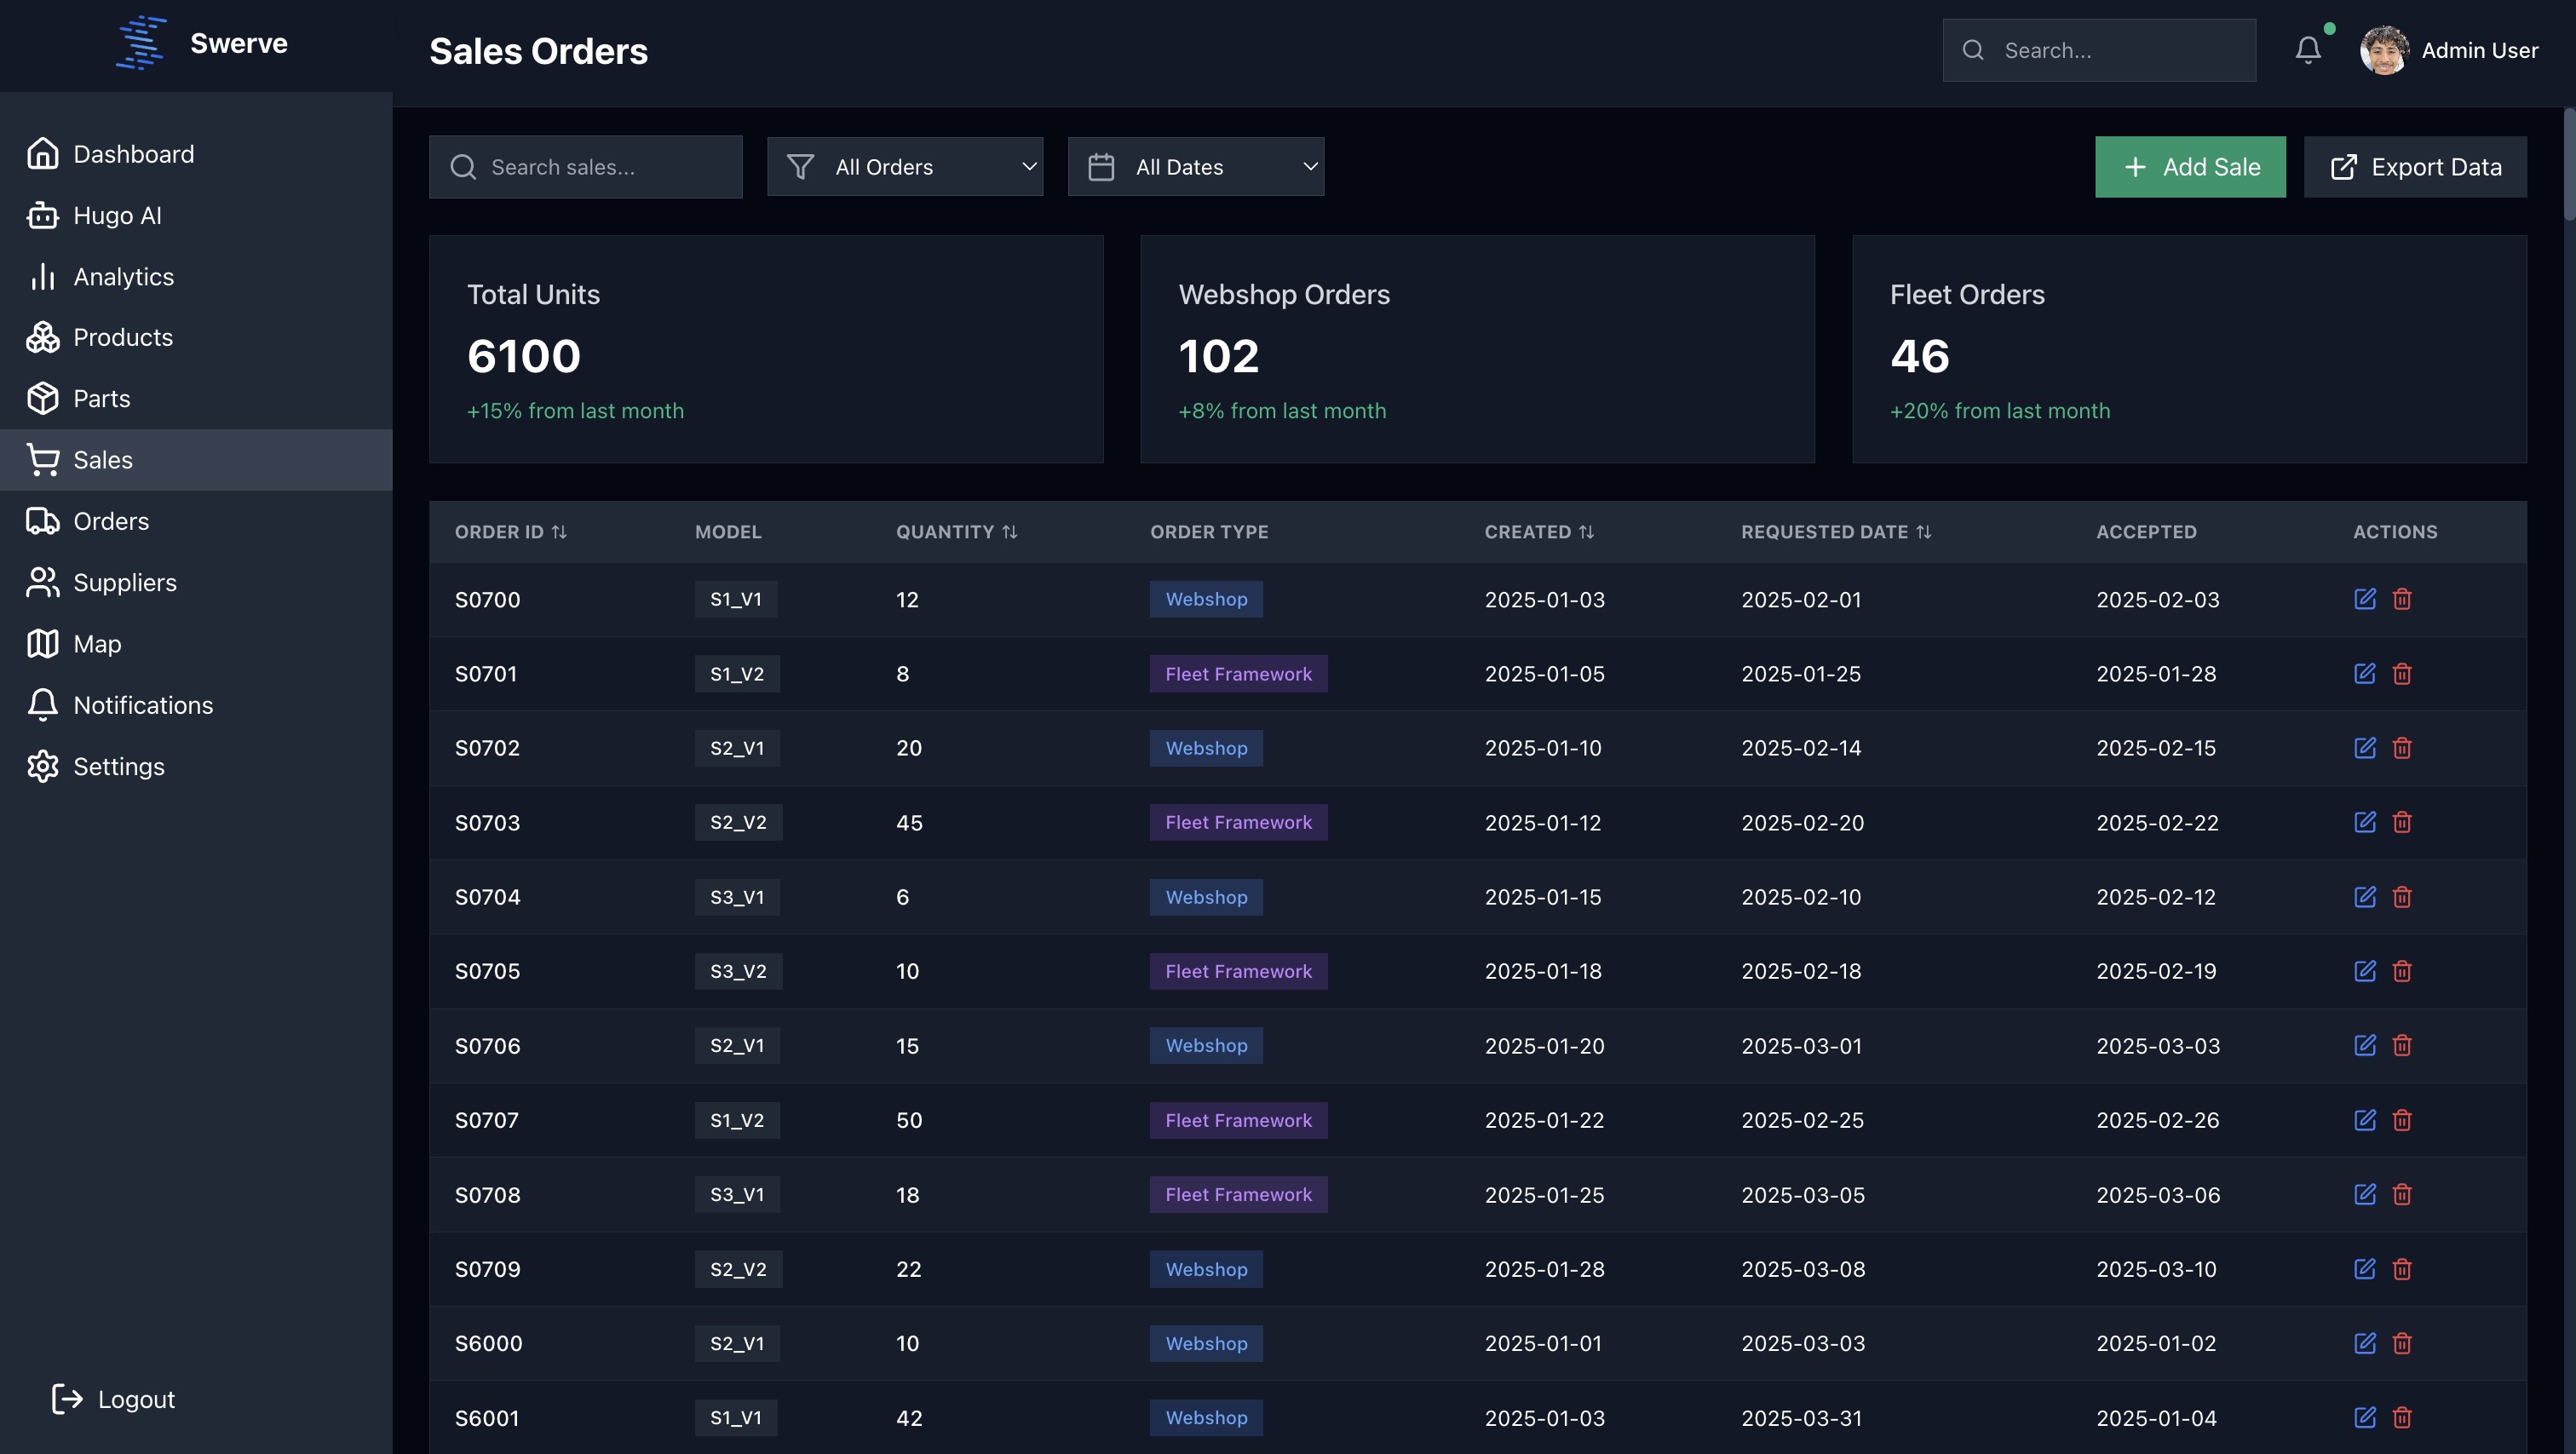Viewport: 2576px width, 1454px height.
Task: Go to Hugo AI in sidebar
Action: (x=117, y=216)
